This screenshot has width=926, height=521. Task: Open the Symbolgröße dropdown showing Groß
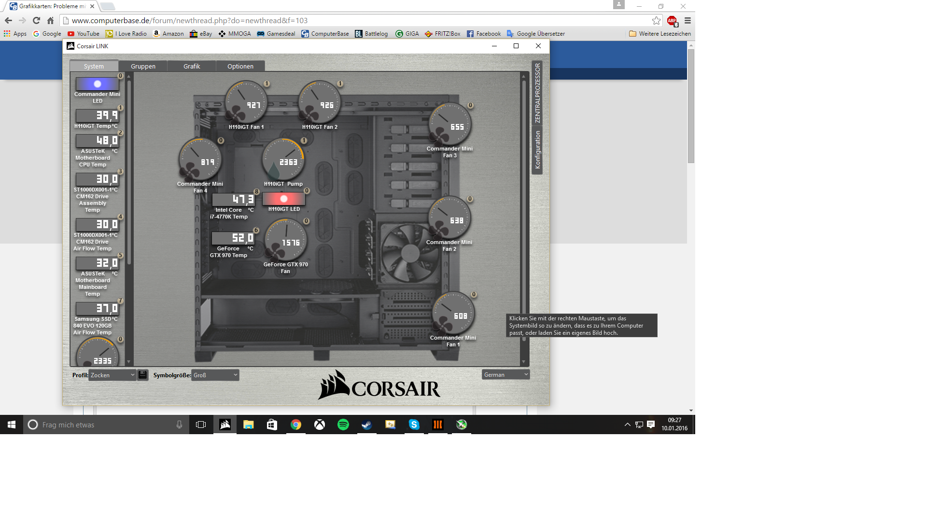(x=215, y=375)
